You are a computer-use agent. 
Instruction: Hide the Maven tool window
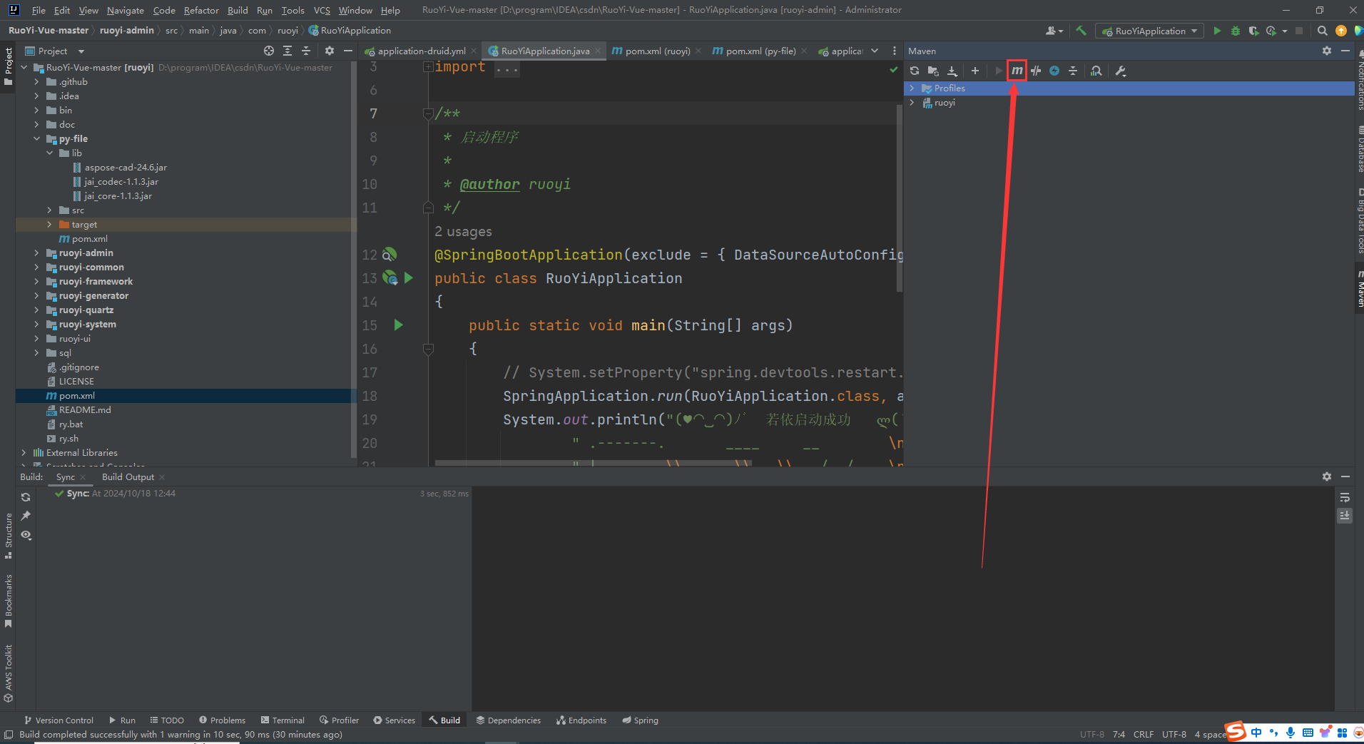tap(1345, 51)
